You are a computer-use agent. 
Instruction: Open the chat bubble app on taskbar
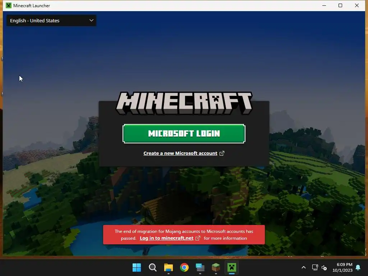tap(200, 267)
